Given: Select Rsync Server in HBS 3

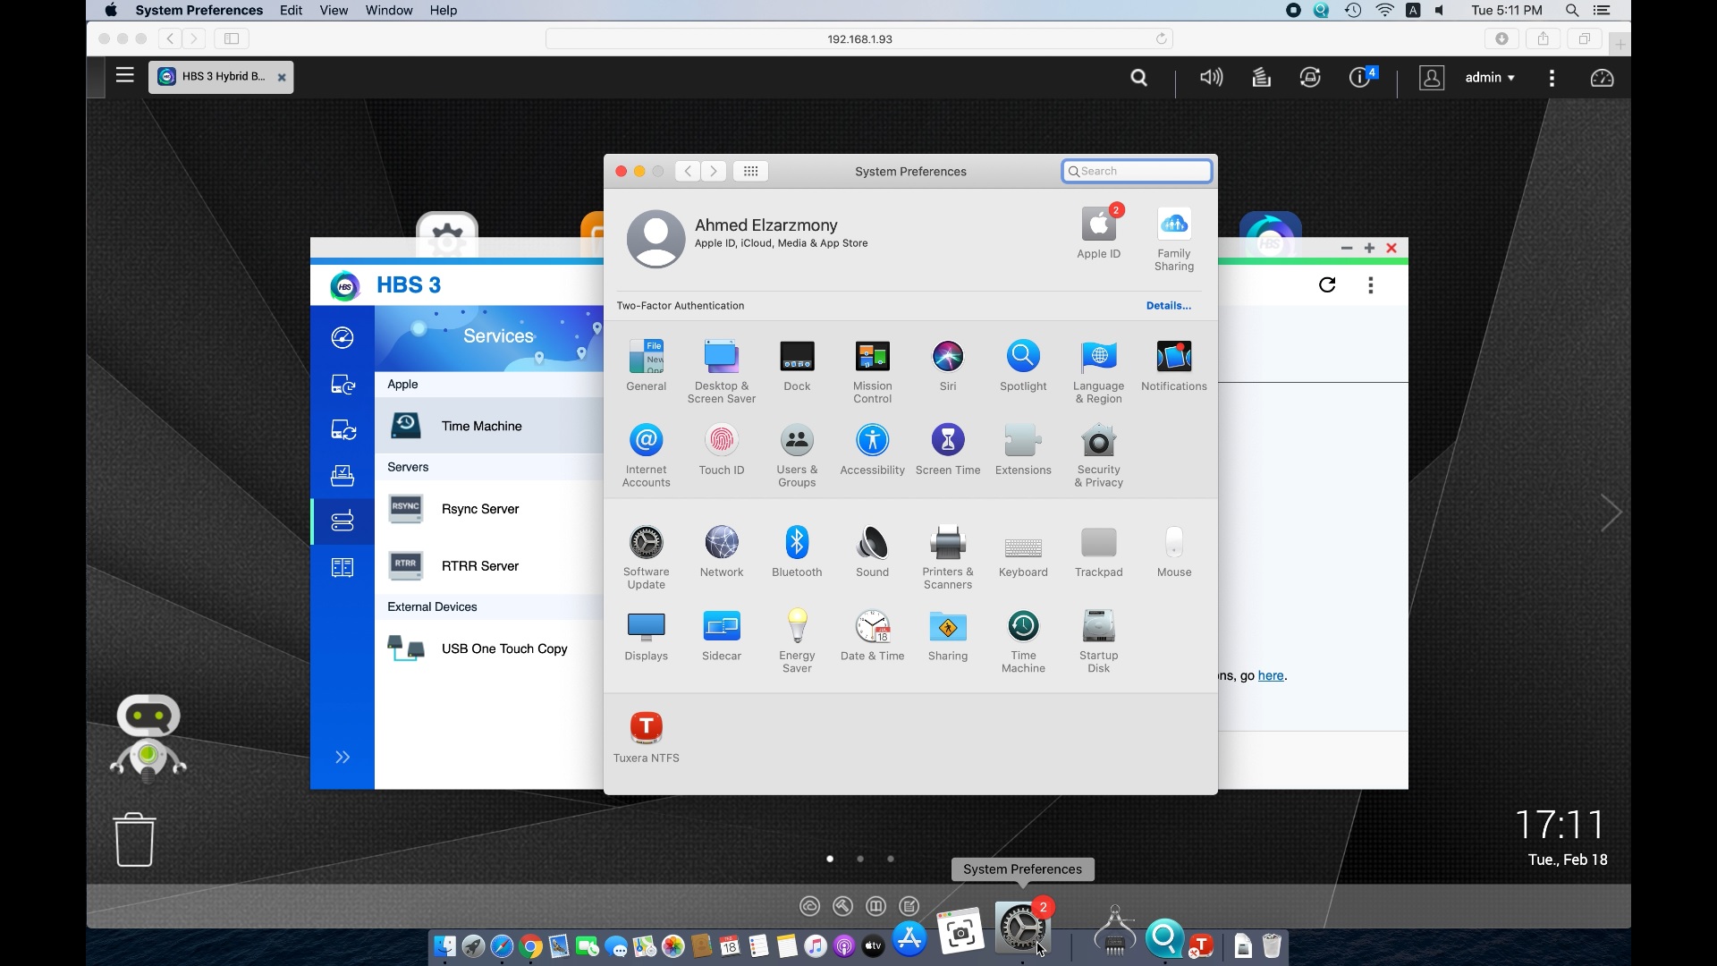Looking at the screenshot, I should pyautogui.click(x=488, y=509).
